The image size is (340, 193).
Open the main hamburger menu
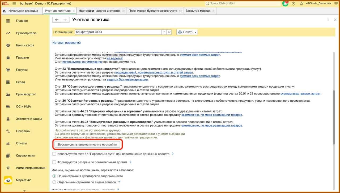tap(14, 3)
